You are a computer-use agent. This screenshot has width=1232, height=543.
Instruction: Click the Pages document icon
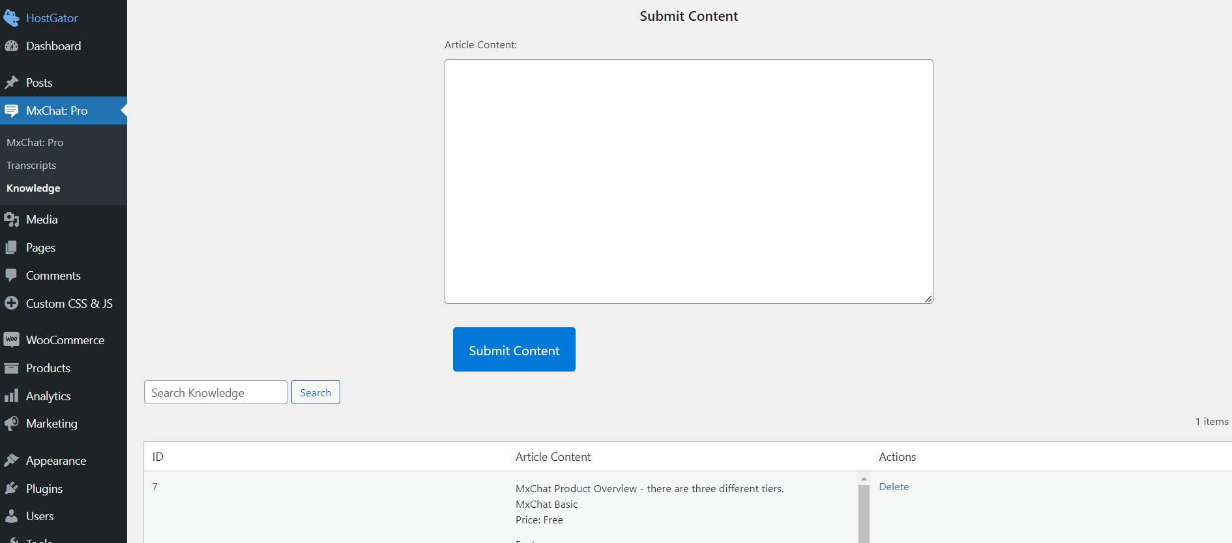(x=11, y=248)
